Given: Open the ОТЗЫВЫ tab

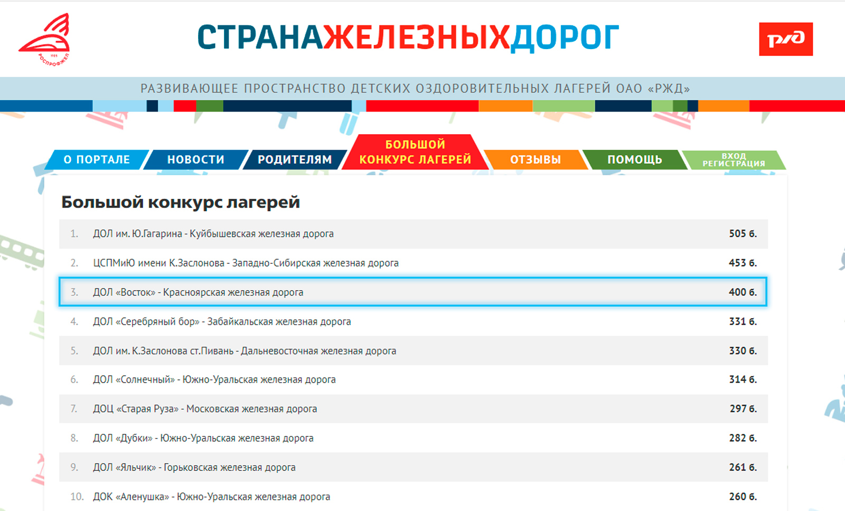Looking at the screenshot, I should click(x=535, y=159).
